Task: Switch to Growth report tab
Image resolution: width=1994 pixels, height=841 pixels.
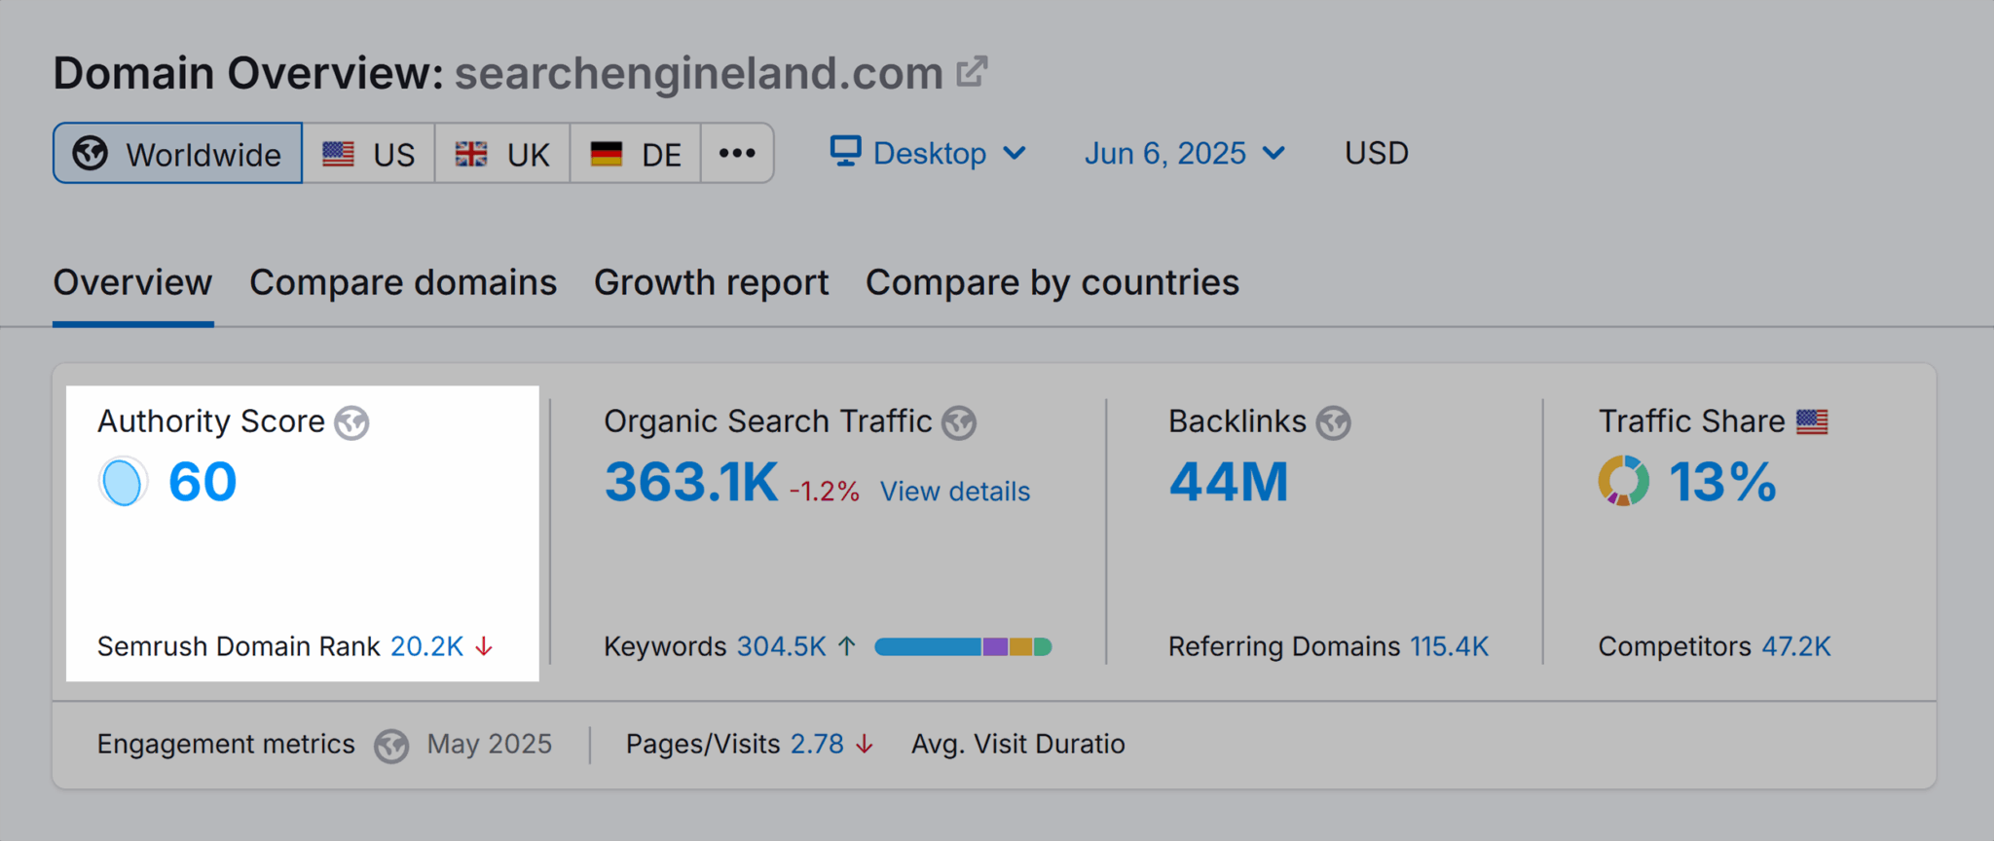Action: pos(712,282)
